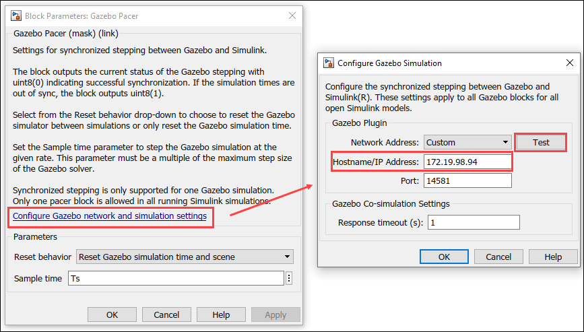The width and height of the screenshot is (584, 332).
Task: Open Help in Configure Gazebo Simulation dialog
Action: [x=553, y=257]
